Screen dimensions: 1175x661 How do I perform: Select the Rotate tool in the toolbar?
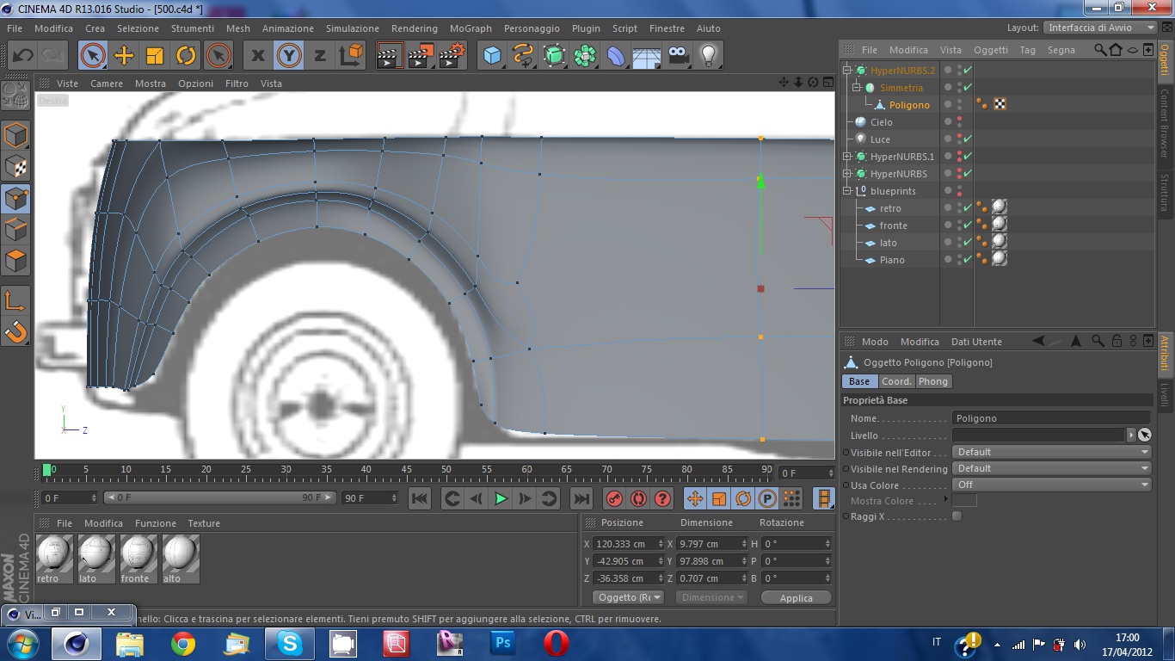(x=186, y=56)
